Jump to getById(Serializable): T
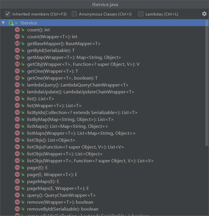This screenshot has height=216, width=209. click(x=51, y=51)
